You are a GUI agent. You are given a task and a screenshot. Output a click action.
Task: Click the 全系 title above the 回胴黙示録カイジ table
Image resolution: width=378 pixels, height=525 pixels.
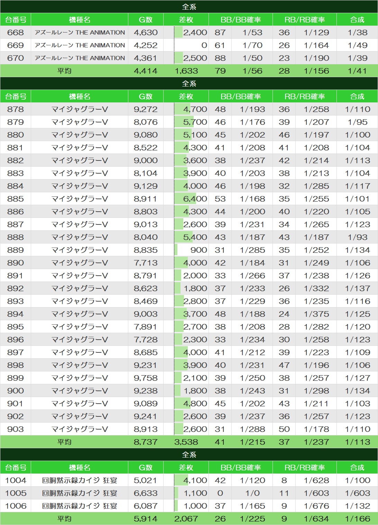click(x=189, y=454)
